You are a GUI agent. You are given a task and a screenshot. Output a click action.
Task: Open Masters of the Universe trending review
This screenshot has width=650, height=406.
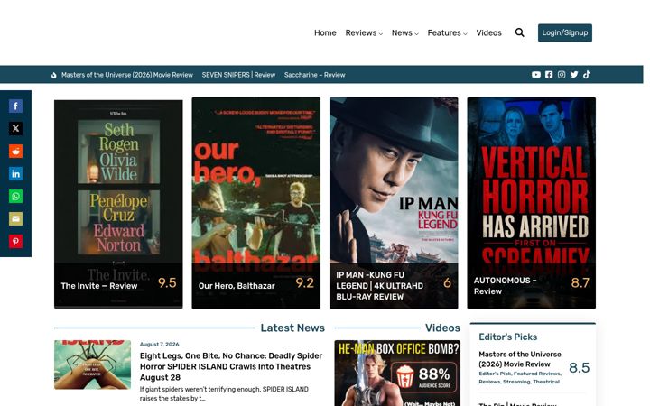(127, 75)
